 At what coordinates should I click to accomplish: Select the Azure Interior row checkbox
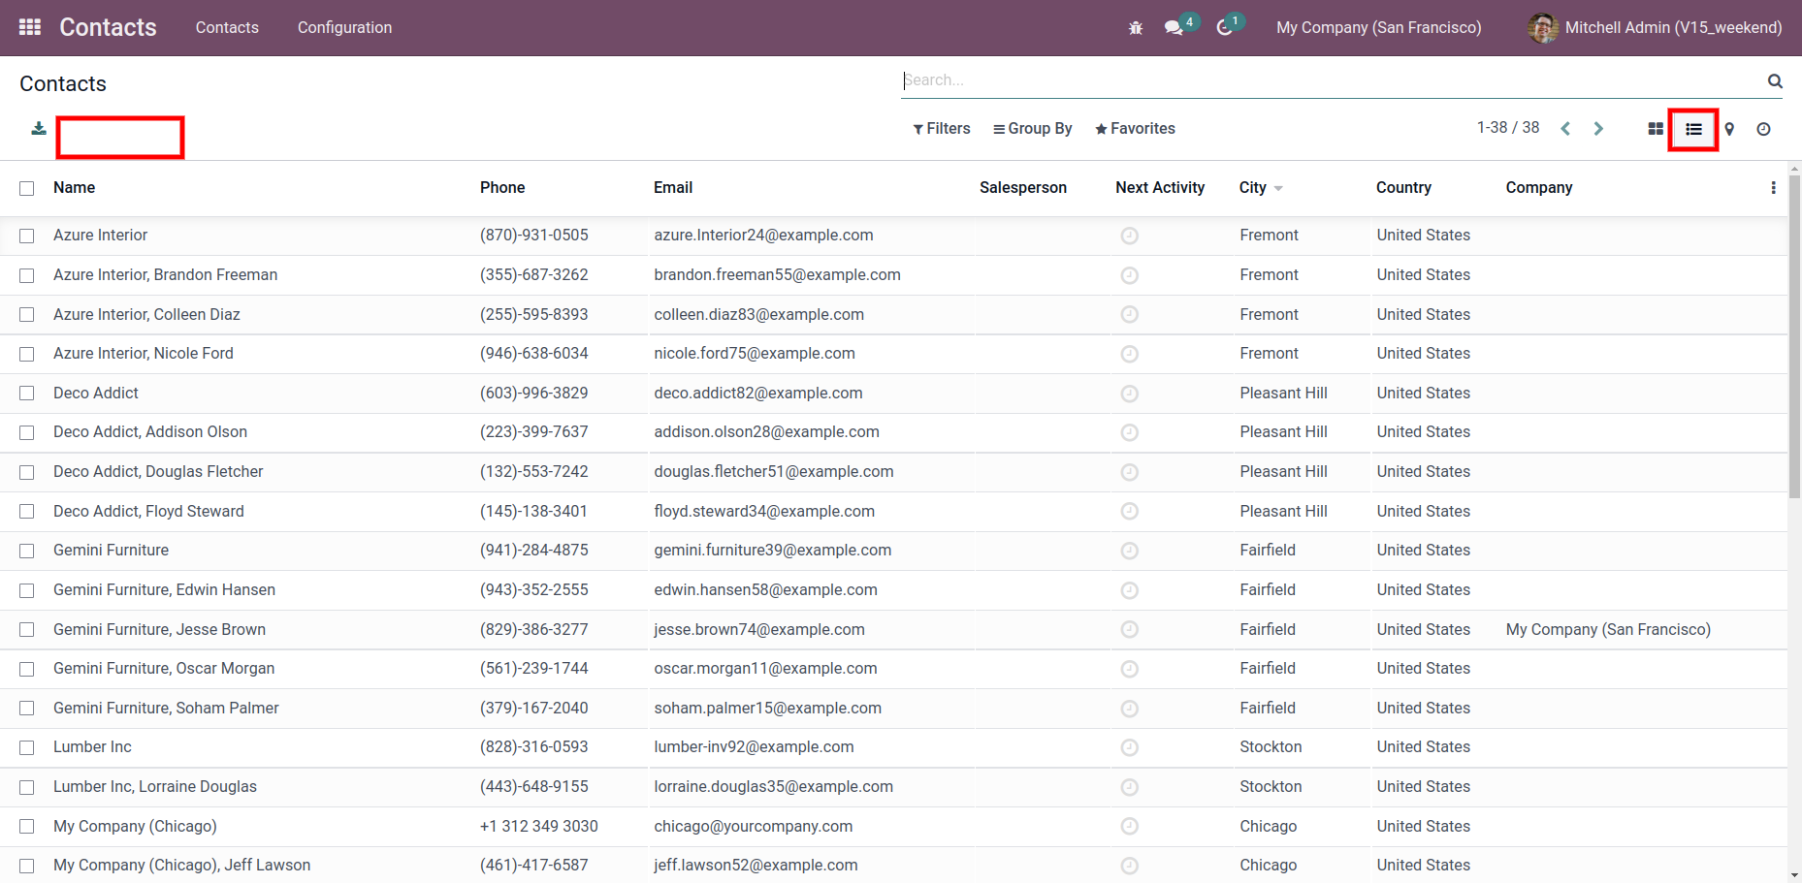[x=26, y=236]
